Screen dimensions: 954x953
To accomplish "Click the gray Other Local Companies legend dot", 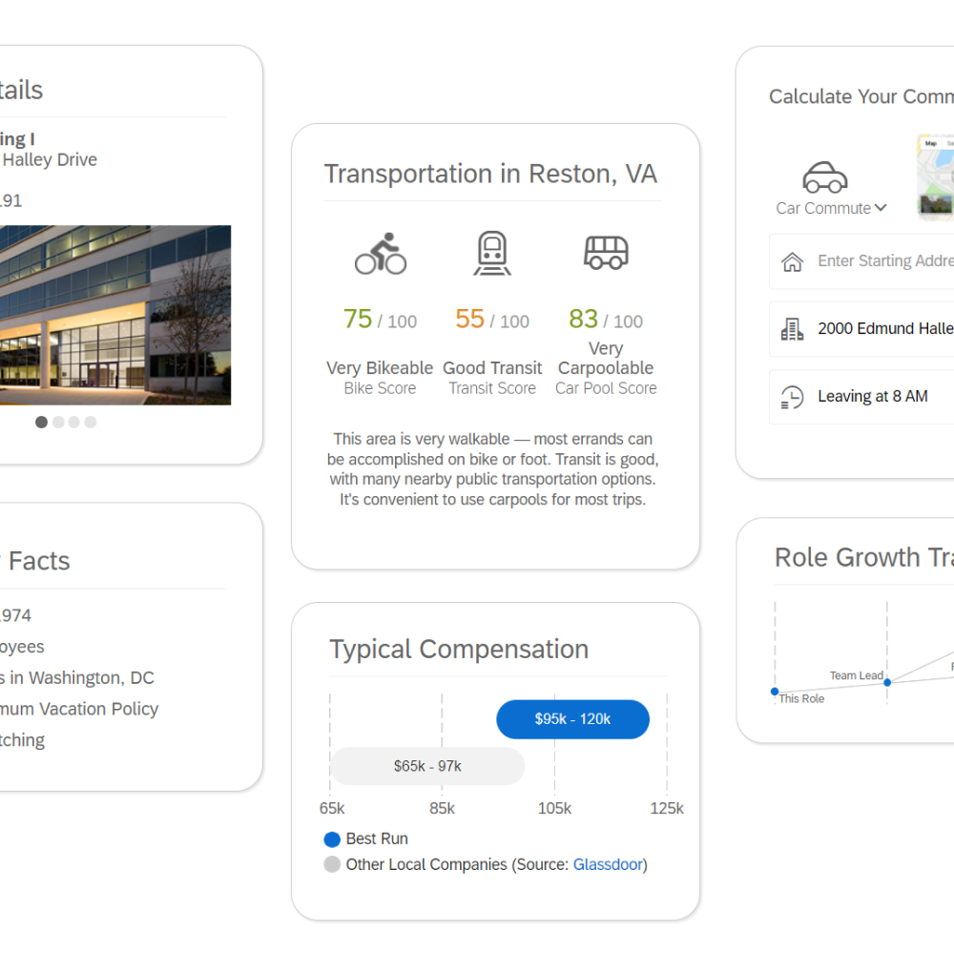I will coord(332,865).
